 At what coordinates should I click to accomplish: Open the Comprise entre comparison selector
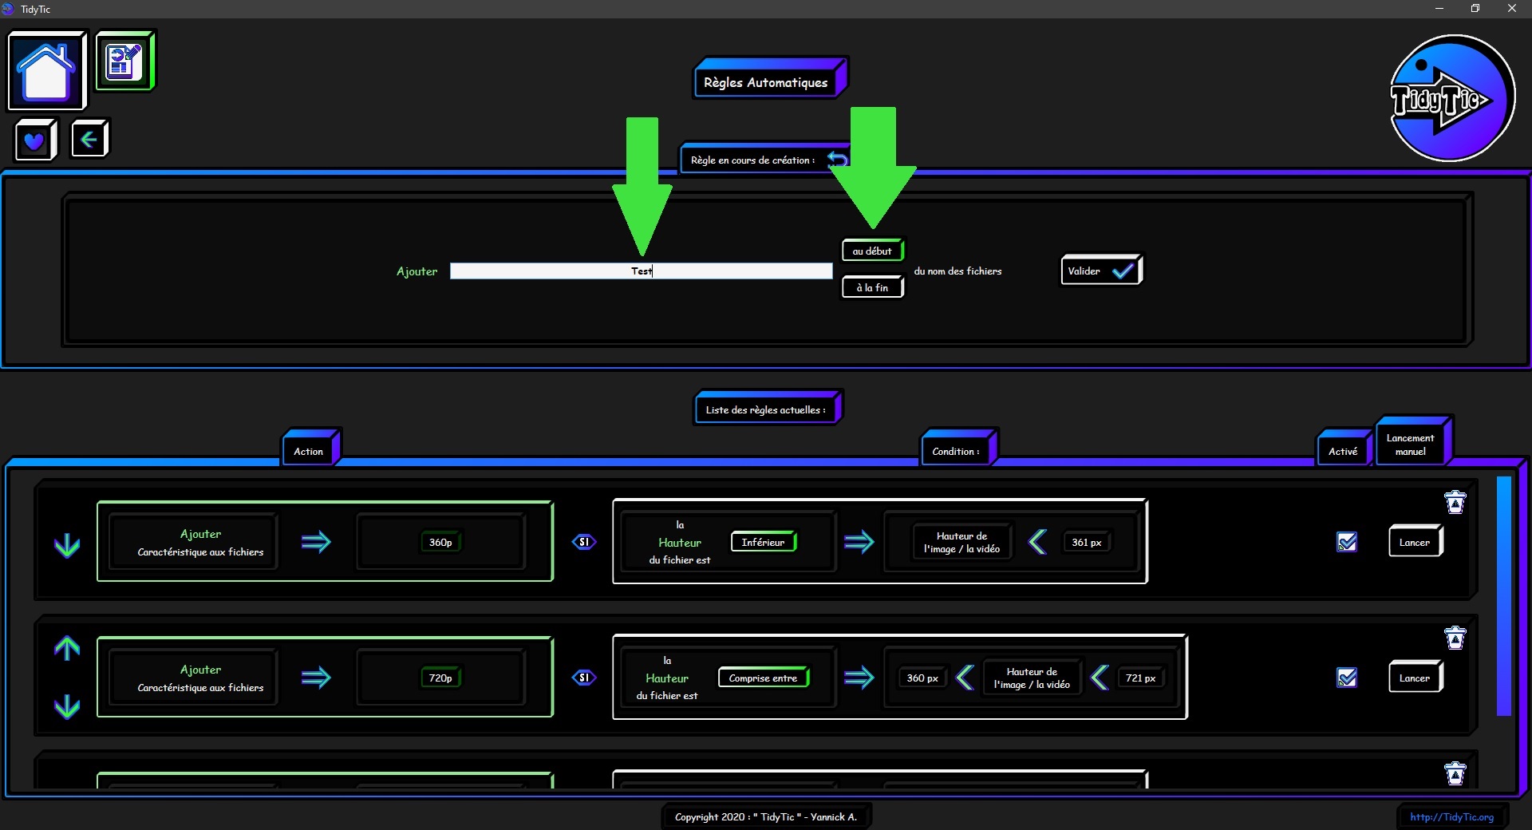click(764, 678)
